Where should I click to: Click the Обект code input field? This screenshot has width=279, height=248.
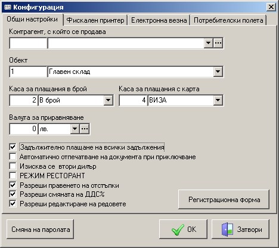coord(28,72)
